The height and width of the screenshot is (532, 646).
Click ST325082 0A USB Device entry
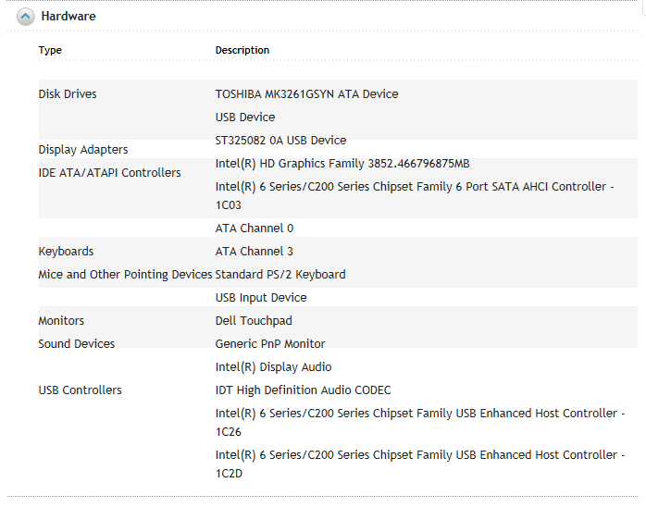click(280, 141)
